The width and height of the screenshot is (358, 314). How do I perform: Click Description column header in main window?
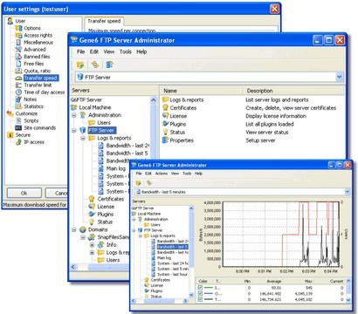pyautogui.click(x=293, y=91)
